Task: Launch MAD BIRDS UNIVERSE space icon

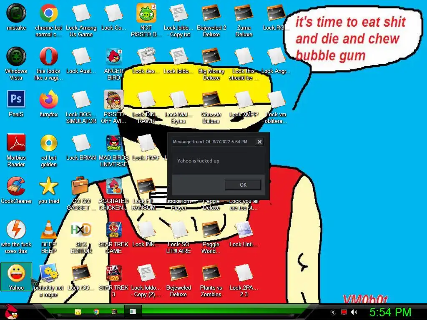Action: point(114,150)
